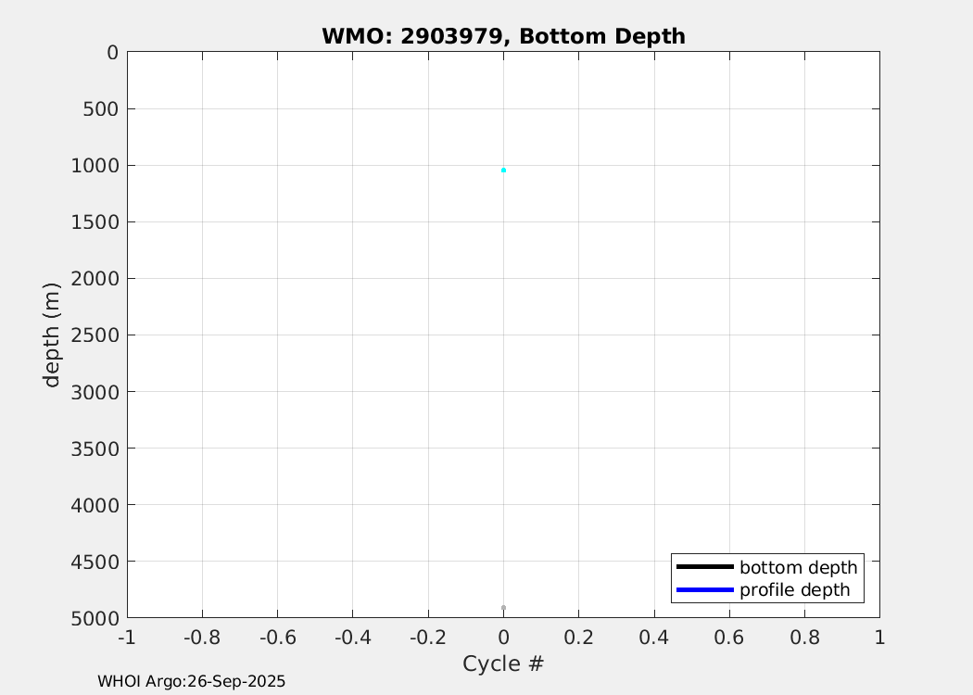The width and height of the screenshot is (973, 695).
Task: Click the 5000 tick label on depth axis
Action: 94,618
